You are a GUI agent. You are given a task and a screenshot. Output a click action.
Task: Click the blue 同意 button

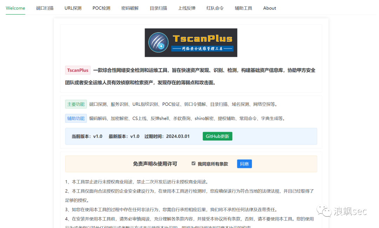[244, 164]
